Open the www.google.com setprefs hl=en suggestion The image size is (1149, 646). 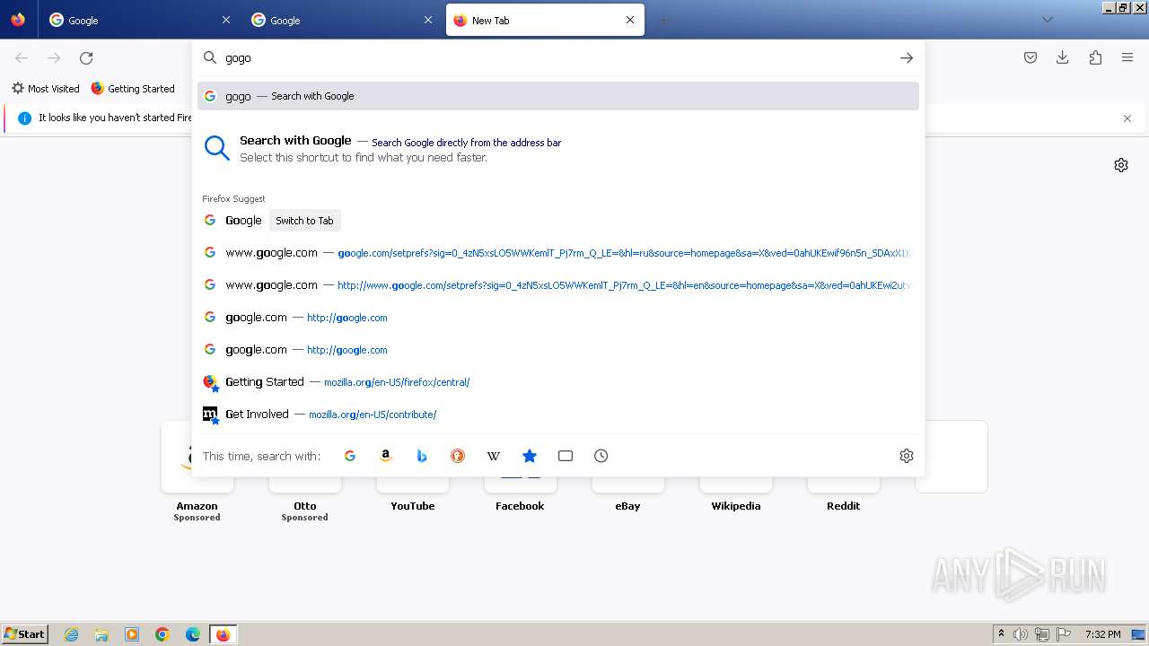tap(558, 285)
